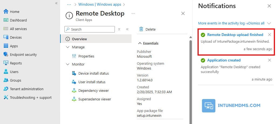The height and width of the screenshot is (124, 276).
Task: Click into the Search input field
Action: click(x=89, y=29)
